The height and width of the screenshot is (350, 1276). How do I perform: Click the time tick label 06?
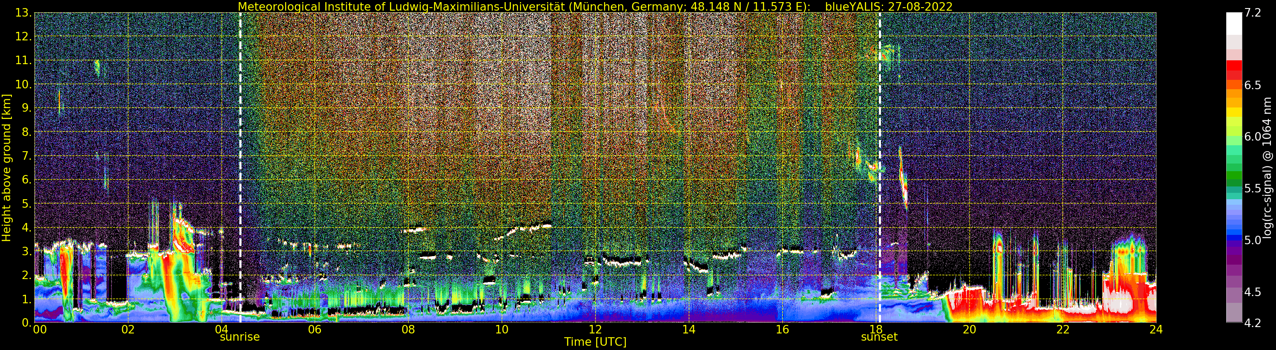tap(315, 329)
